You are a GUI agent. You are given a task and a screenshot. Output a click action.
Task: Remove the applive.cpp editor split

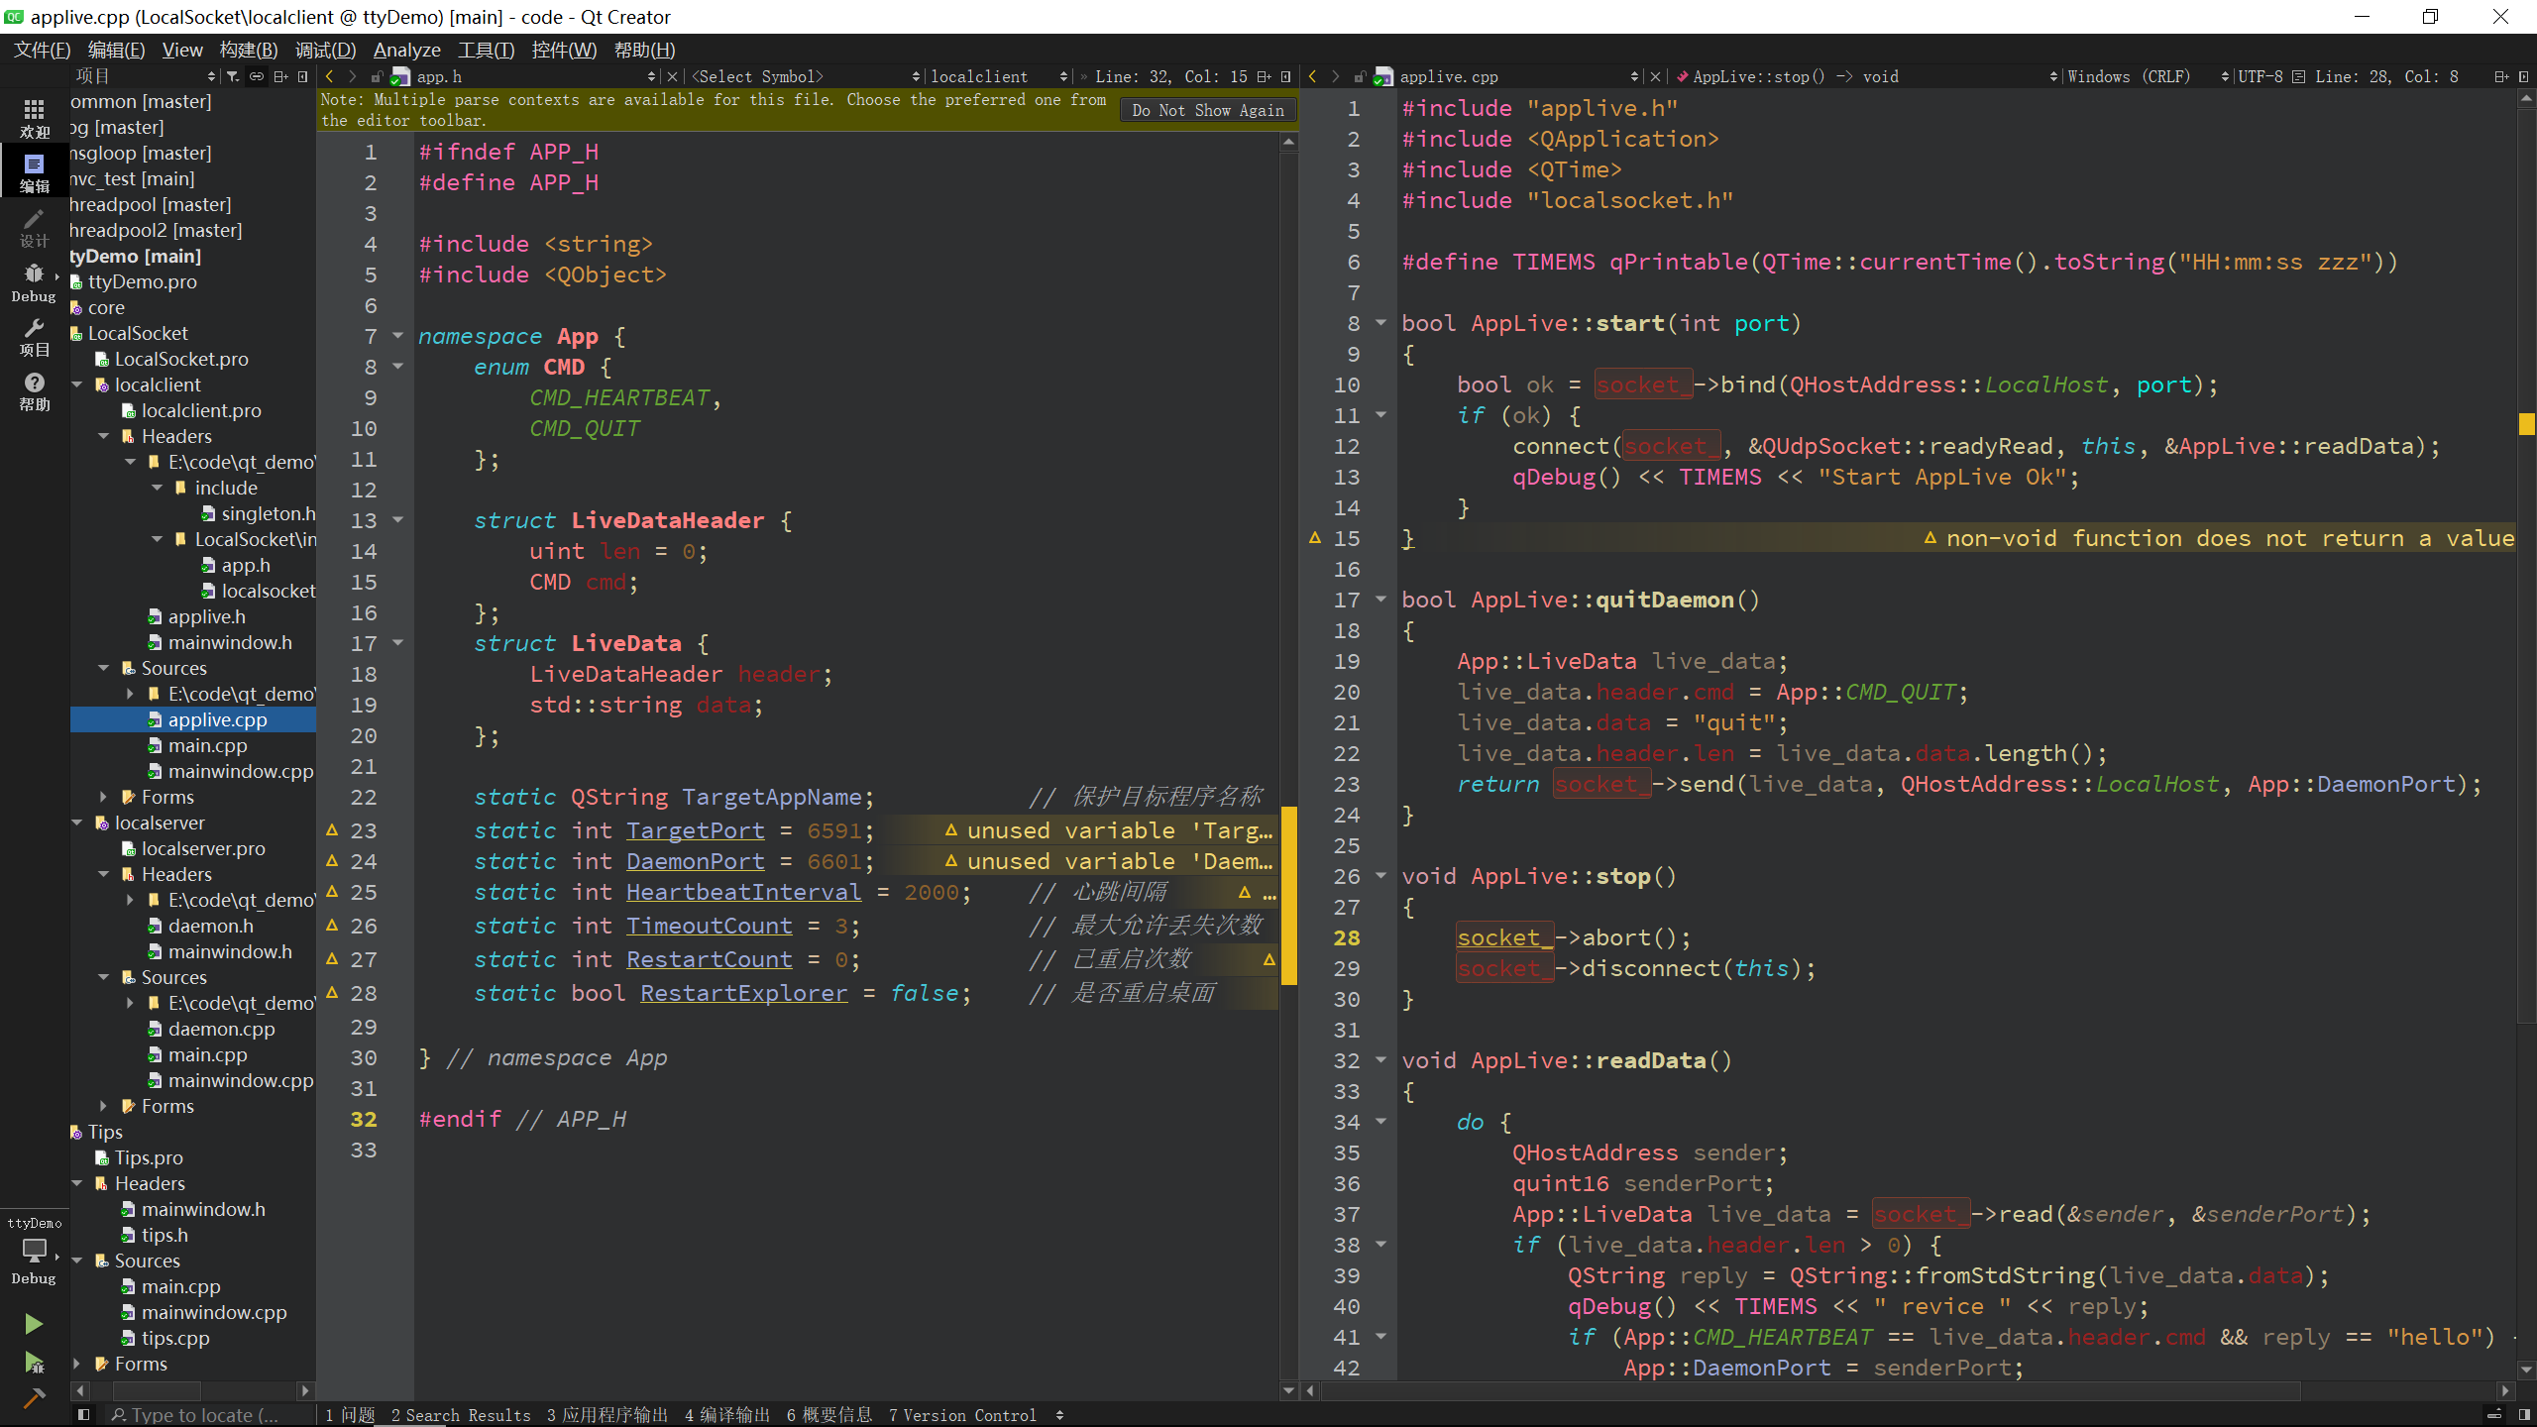[2523, 76]
